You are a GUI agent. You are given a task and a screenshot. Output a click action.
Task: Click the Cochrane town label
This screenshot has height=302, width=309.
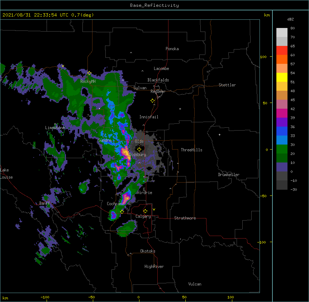point(115,204)
